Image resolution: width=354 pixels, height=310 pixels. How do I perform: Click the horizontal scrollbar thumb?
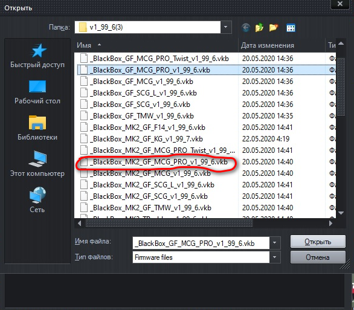(x=169, y=224)
